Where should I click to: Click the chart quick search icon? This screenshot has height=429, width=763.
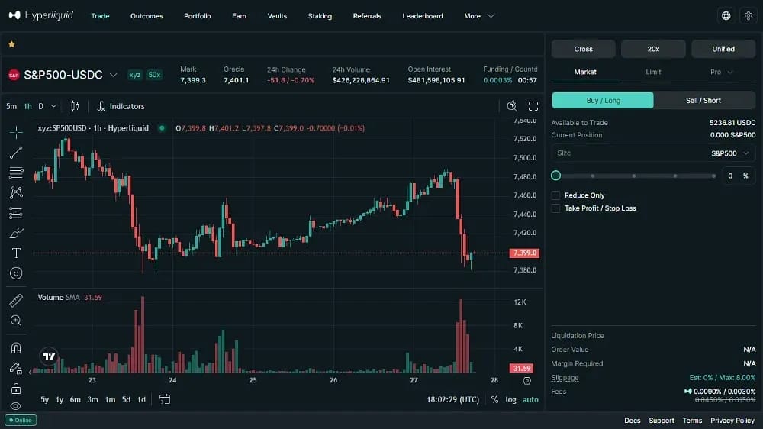point(512,106)
